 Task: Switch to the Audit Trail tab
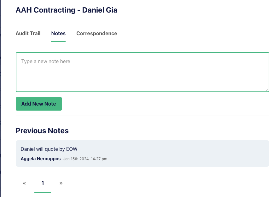click(28, 33)
